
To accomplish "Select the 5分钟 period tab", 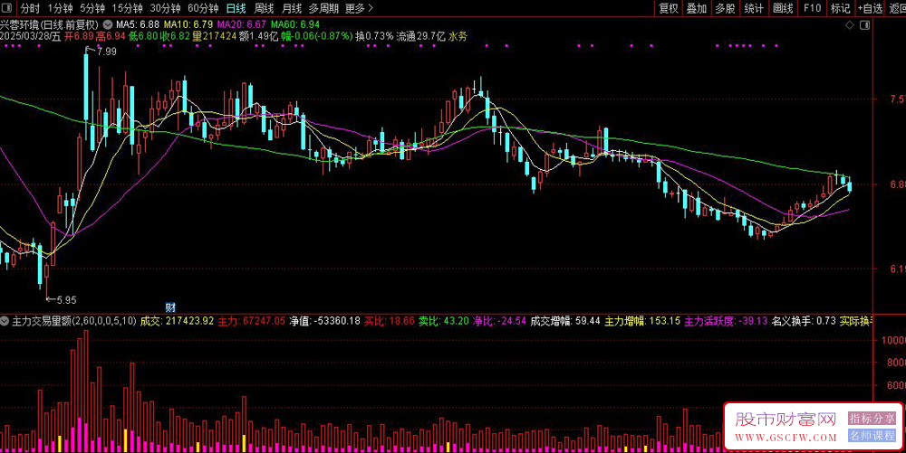I will pyautogui.click(x=92, y=8).
